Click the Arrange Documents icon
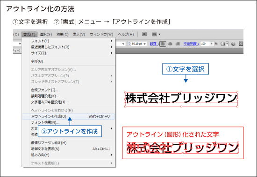 [154, 34]
